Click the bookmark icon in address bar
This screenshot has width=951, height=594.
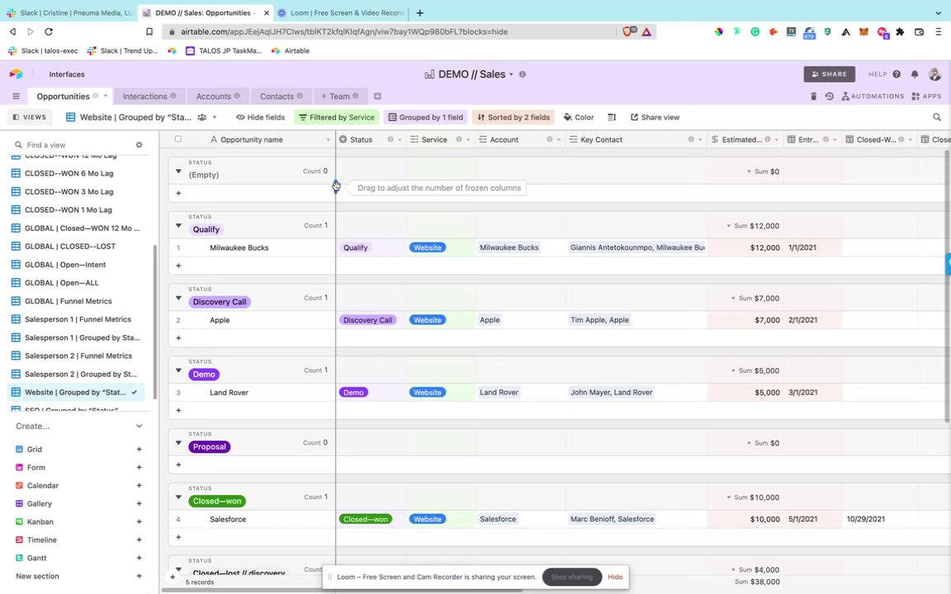click(149, 31)
